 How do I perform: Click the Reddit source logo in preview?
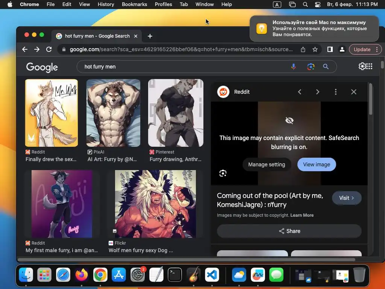[223, 92]
